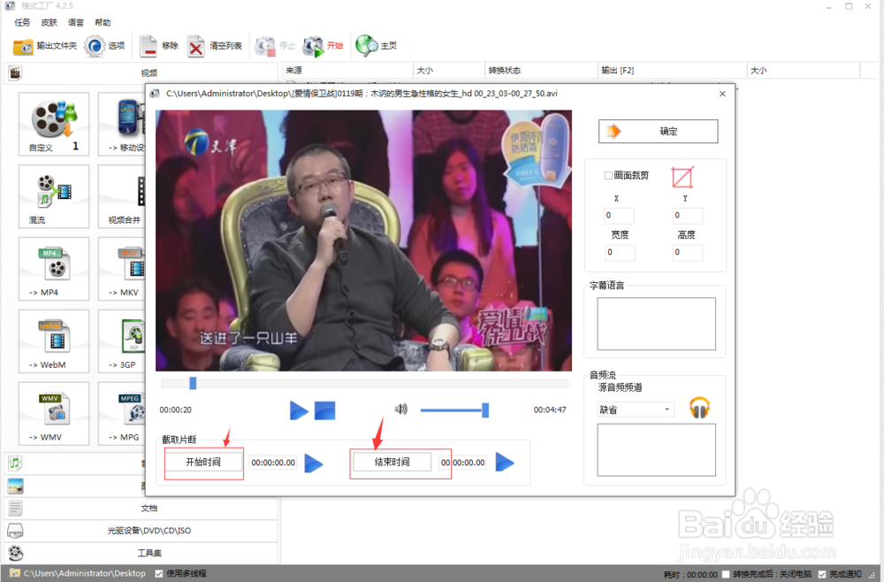This screenshot has width=884, height=582.
Task: Expand the 工具集 toolset category
Action: pos(141,553)
